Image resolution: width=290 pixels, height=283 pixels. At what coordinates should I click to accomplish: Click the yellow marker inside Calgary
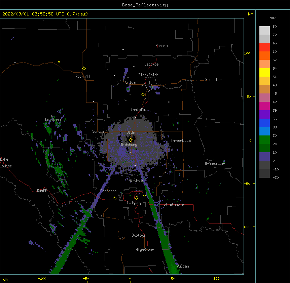coord(136,198)
